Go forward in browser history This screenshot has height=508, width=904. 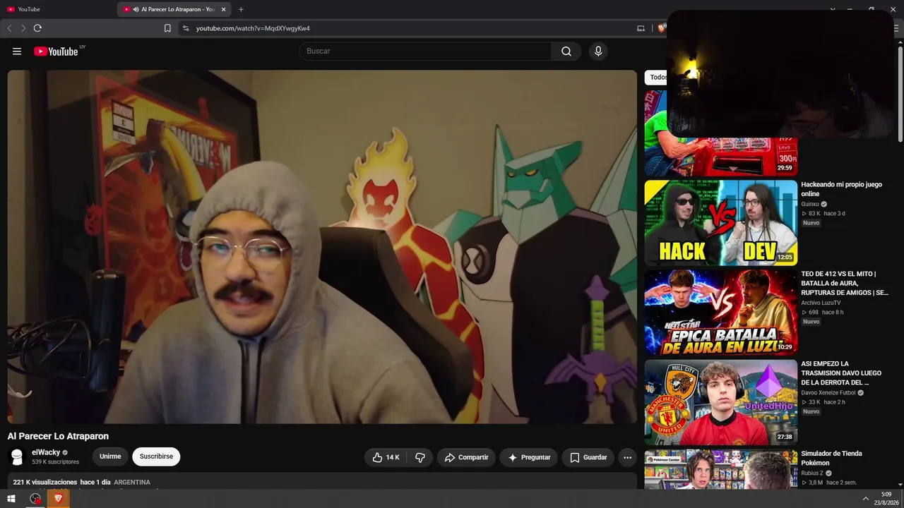[x=23, y=28]
